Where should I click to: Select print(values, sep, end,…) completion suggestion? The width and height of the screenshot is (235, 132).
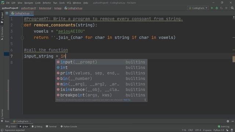pyautogui.click(x=101, y=73)
